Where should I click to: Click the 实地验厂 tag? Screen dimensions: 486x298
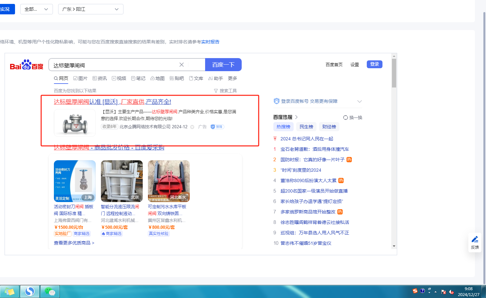(63, 234)
